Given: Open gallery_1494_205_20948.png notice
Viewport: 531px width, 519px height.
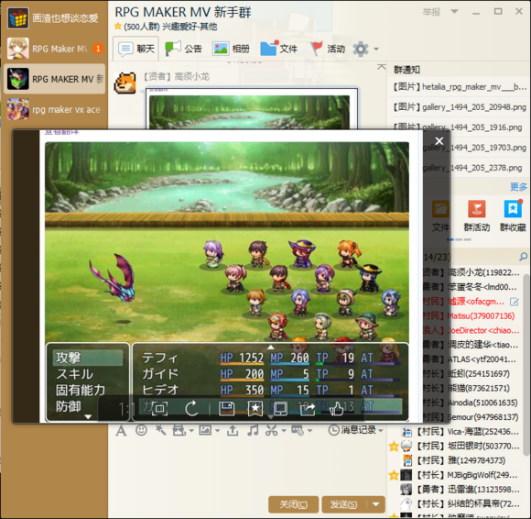Looking at the screenshot, I should [459, 107].
